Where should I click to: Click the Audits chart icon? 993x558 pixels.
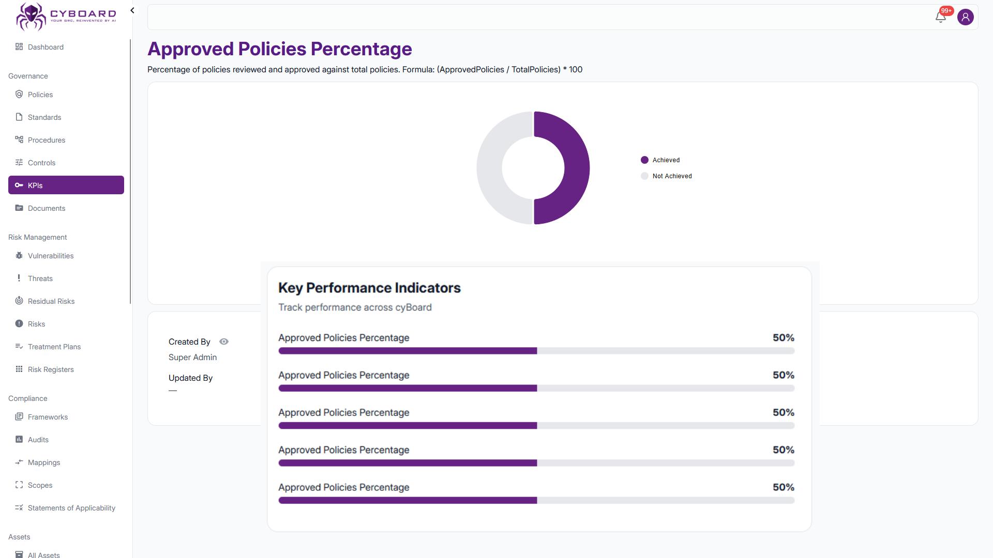[19, 440]
